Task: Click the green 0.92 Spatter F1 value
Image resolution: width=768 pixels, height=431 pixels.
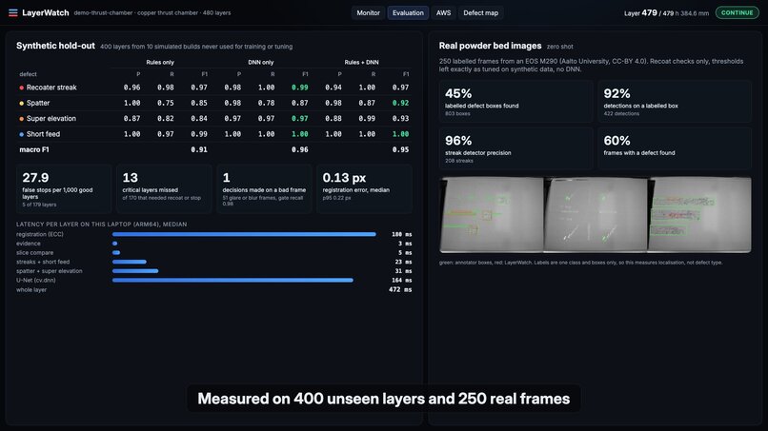Action: [x=400, y=103]
